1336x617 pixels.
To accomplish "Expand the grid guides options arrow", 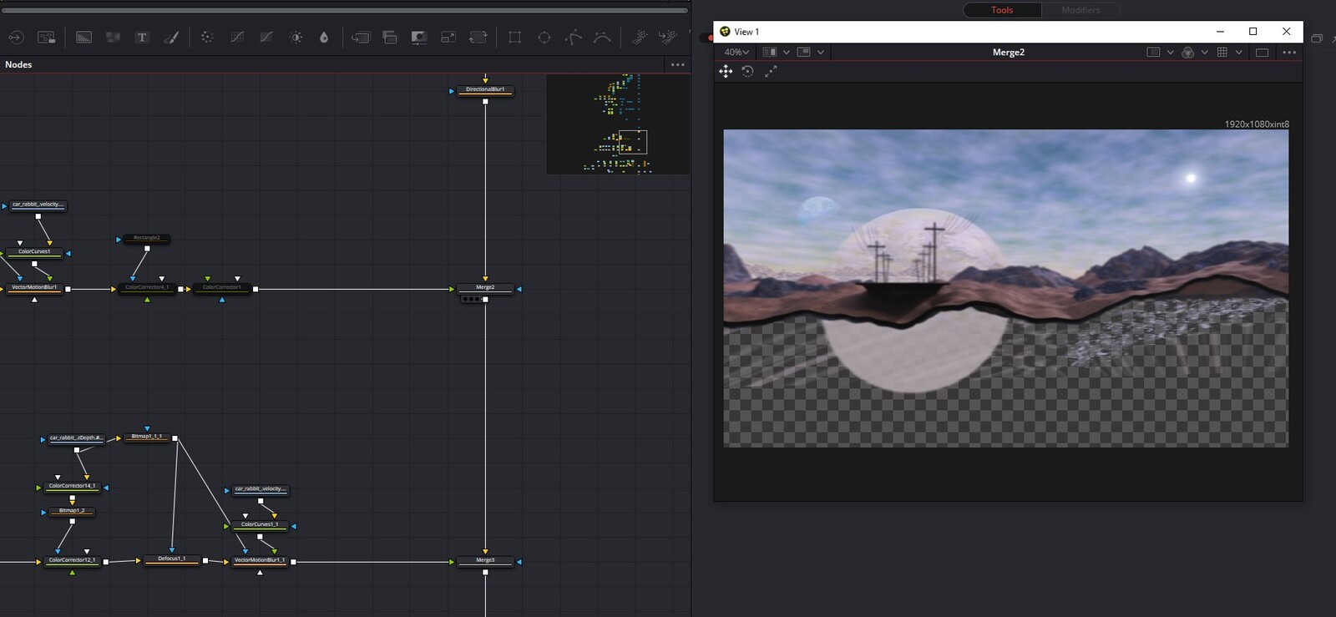I will [x=1238, y=52].
